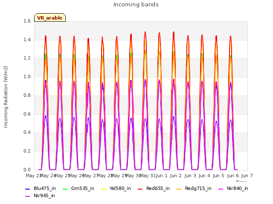The height and width of the screenshot is (204, 273).
Task: Click the May 31 x-axis date label
Action: (148, 176)
